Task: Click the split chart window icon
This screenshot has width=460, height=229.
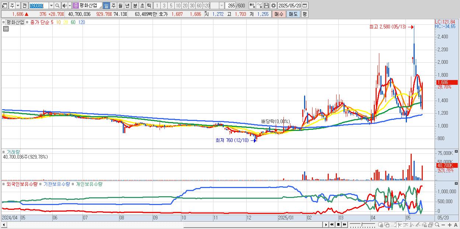Action: pos(380,225)
